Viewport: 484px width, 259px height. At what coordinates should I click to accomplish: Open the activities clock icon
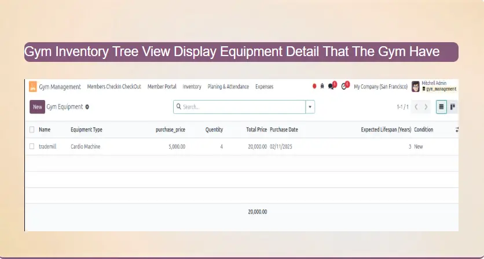(x=344, y=86)
